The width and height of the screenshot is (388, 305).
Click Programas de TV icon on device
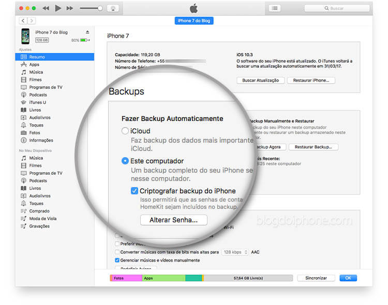(x=23, y=173)
